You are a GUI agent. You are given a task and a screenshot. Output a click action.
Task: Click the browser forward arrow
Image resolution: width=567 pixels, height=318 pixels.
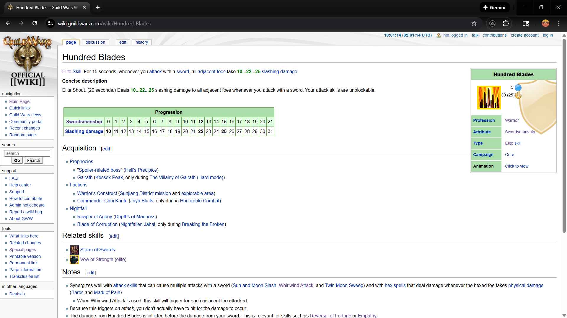(x=21, y=23)
